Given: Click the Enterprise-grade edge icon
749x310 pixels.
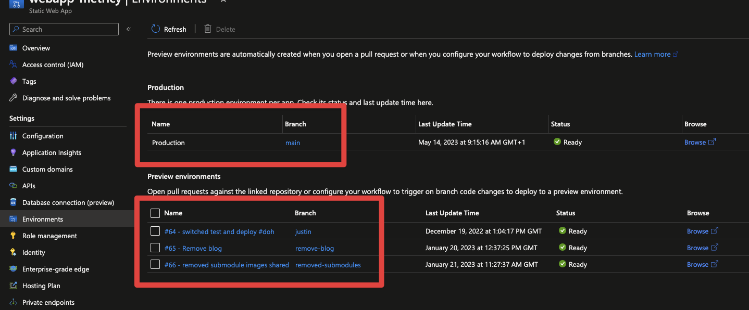Looking at the screenshot, I should tap(14, 269).
